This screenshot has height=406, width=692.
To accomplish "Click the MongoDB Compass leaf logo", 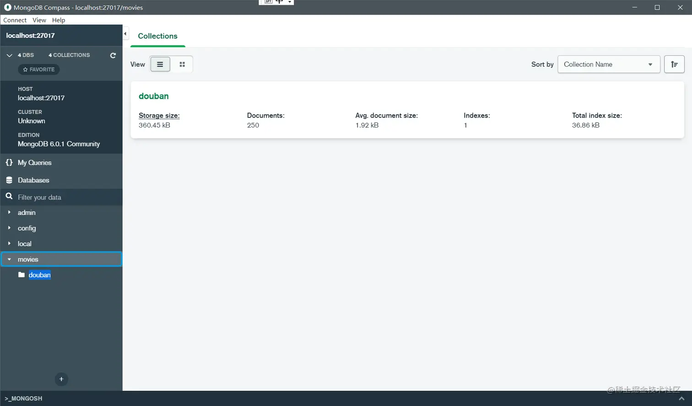I will (x=8, y=7).
